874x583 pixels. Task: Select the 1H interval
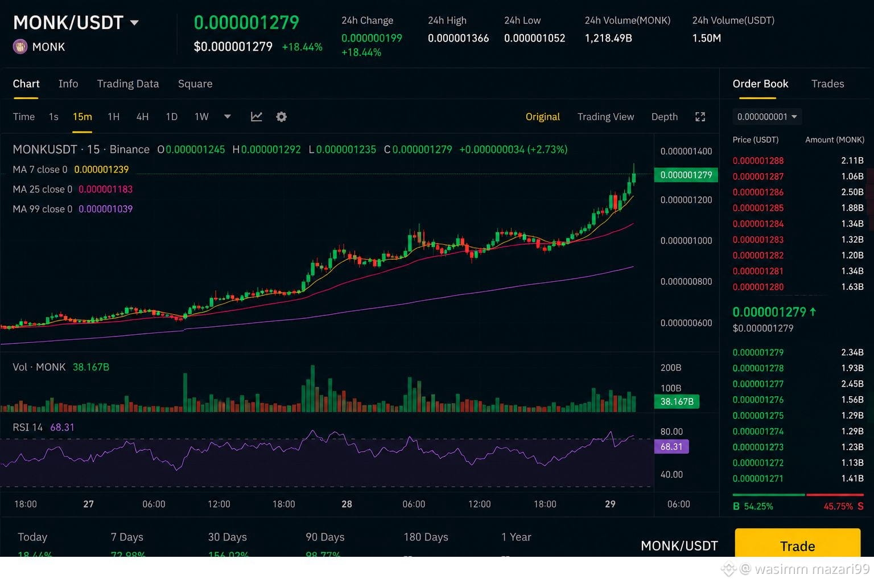[114, 117]
